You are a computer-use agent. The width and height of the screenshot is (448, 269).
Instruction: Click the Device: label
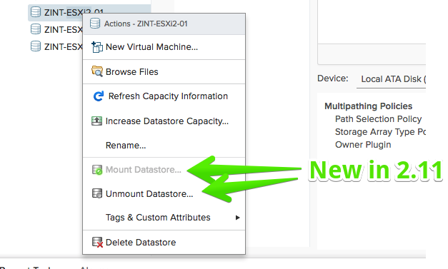click(333, 78)
